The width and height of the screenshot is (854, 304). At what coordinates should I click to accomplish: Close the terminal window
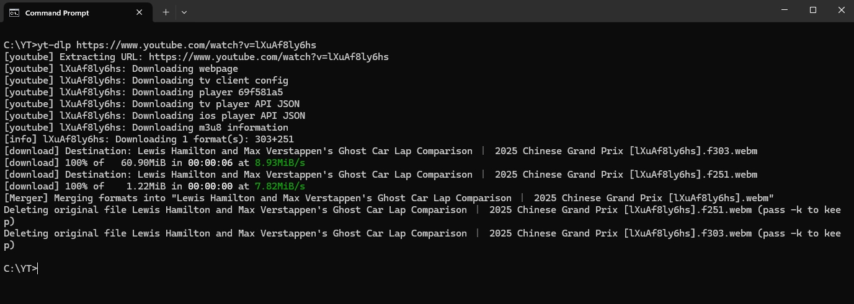pyautogui.click(x=841, y=10)
